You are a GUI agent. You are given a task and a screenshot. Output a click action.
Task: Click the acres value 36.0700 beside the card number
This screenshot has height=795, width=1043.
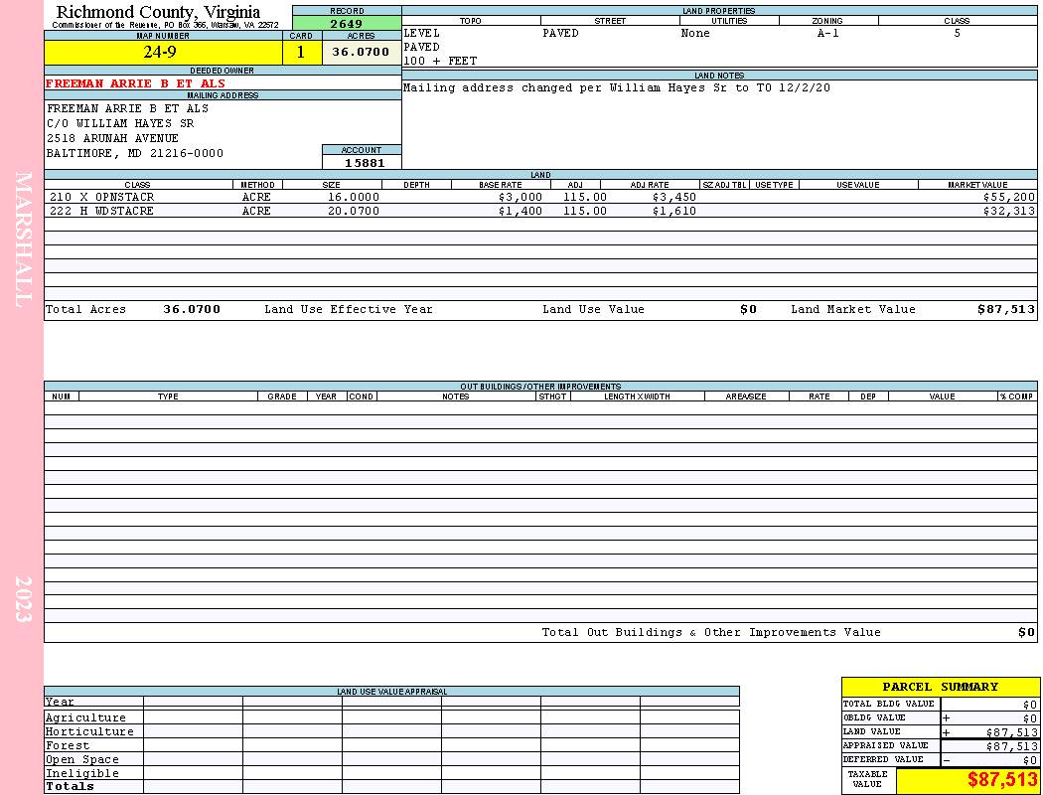(x=362, y=52)
